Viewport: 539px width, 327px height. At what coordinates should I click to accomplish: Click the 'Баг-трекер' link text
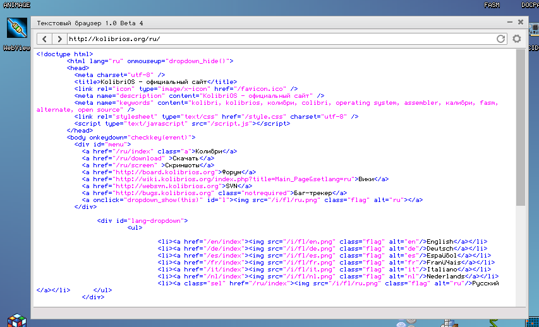(x=313, y=193)
